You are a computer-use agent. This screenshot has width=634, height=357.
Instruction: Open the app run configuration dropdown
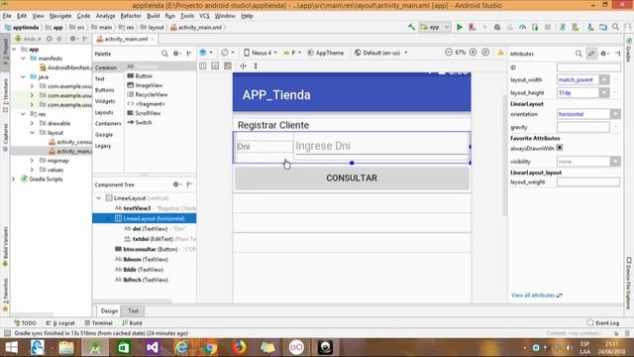coord(435,27)
